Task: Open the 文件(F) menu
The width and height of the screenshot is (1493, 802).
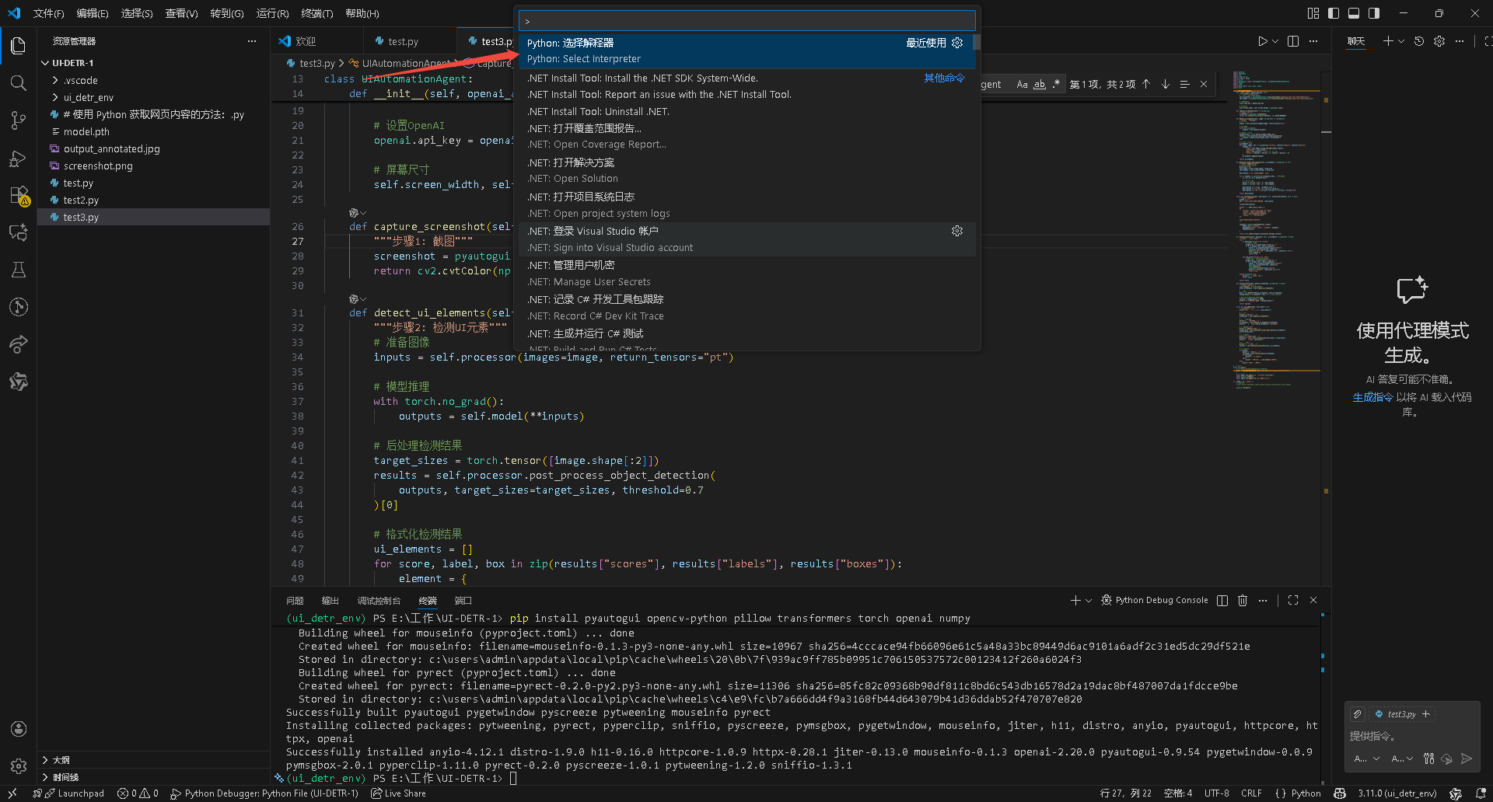Action: tap(48, 13)
